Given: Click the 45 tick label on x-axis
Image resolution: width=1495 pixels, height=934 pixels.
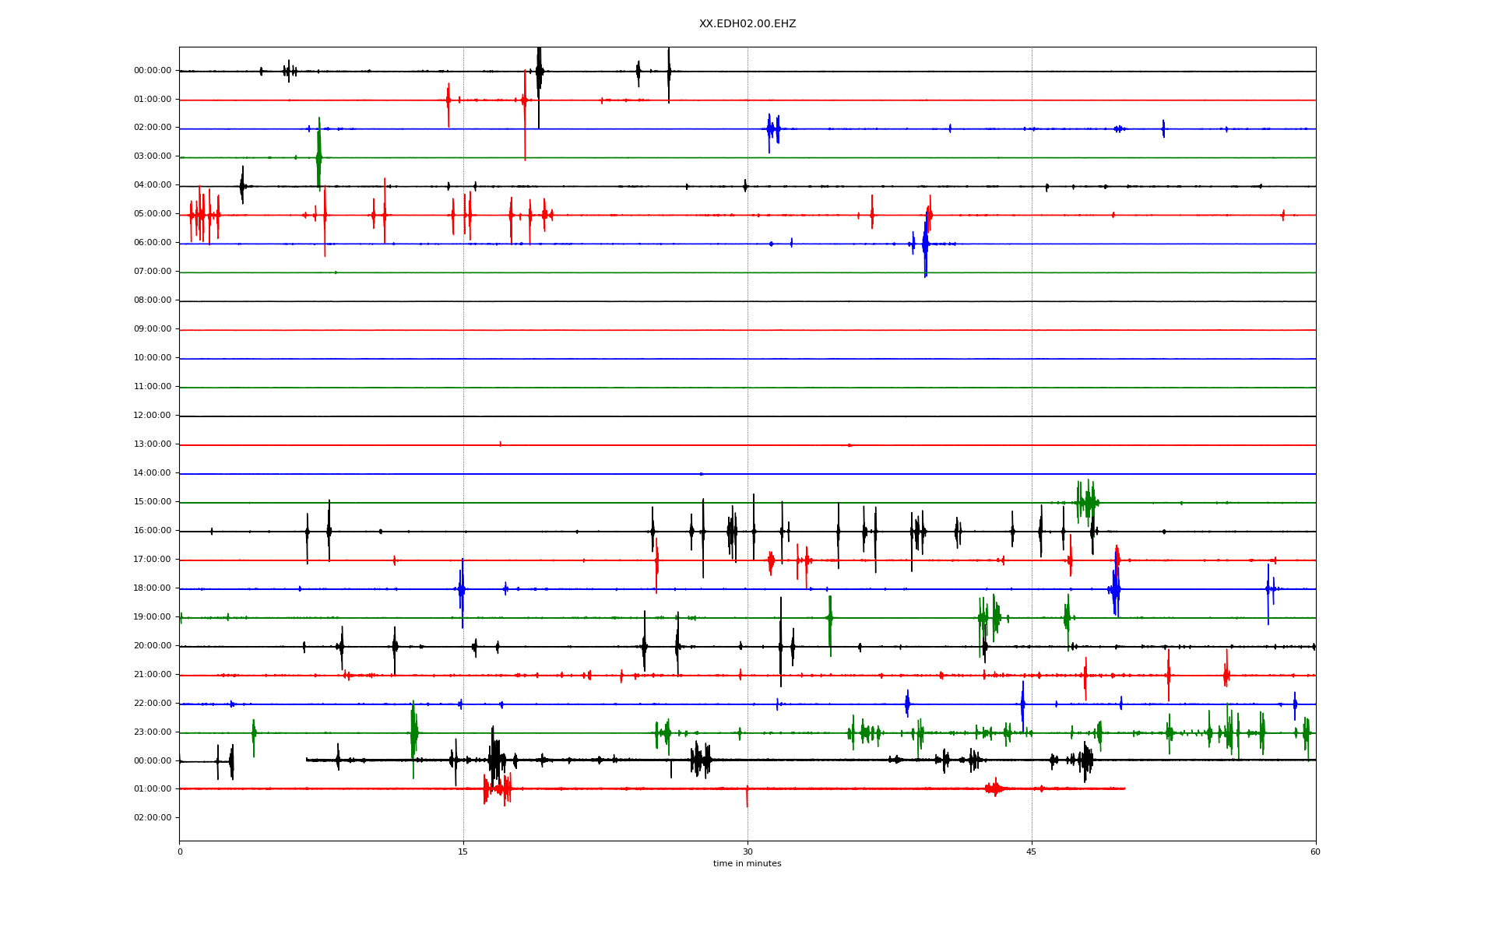Looking at the screenshot, I should (x=1031, y=851).
